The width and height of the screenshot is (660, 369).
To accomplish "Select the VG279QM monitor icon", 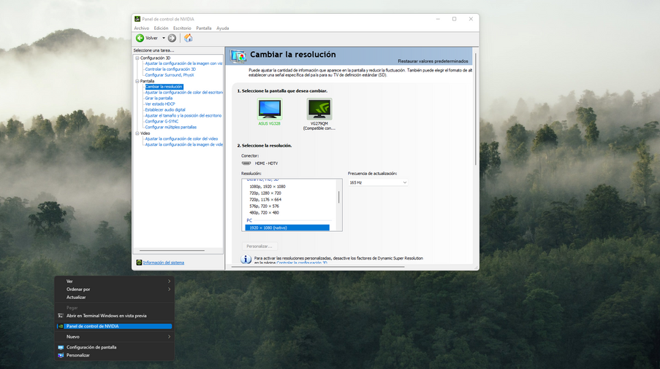I will pos(319,109).
